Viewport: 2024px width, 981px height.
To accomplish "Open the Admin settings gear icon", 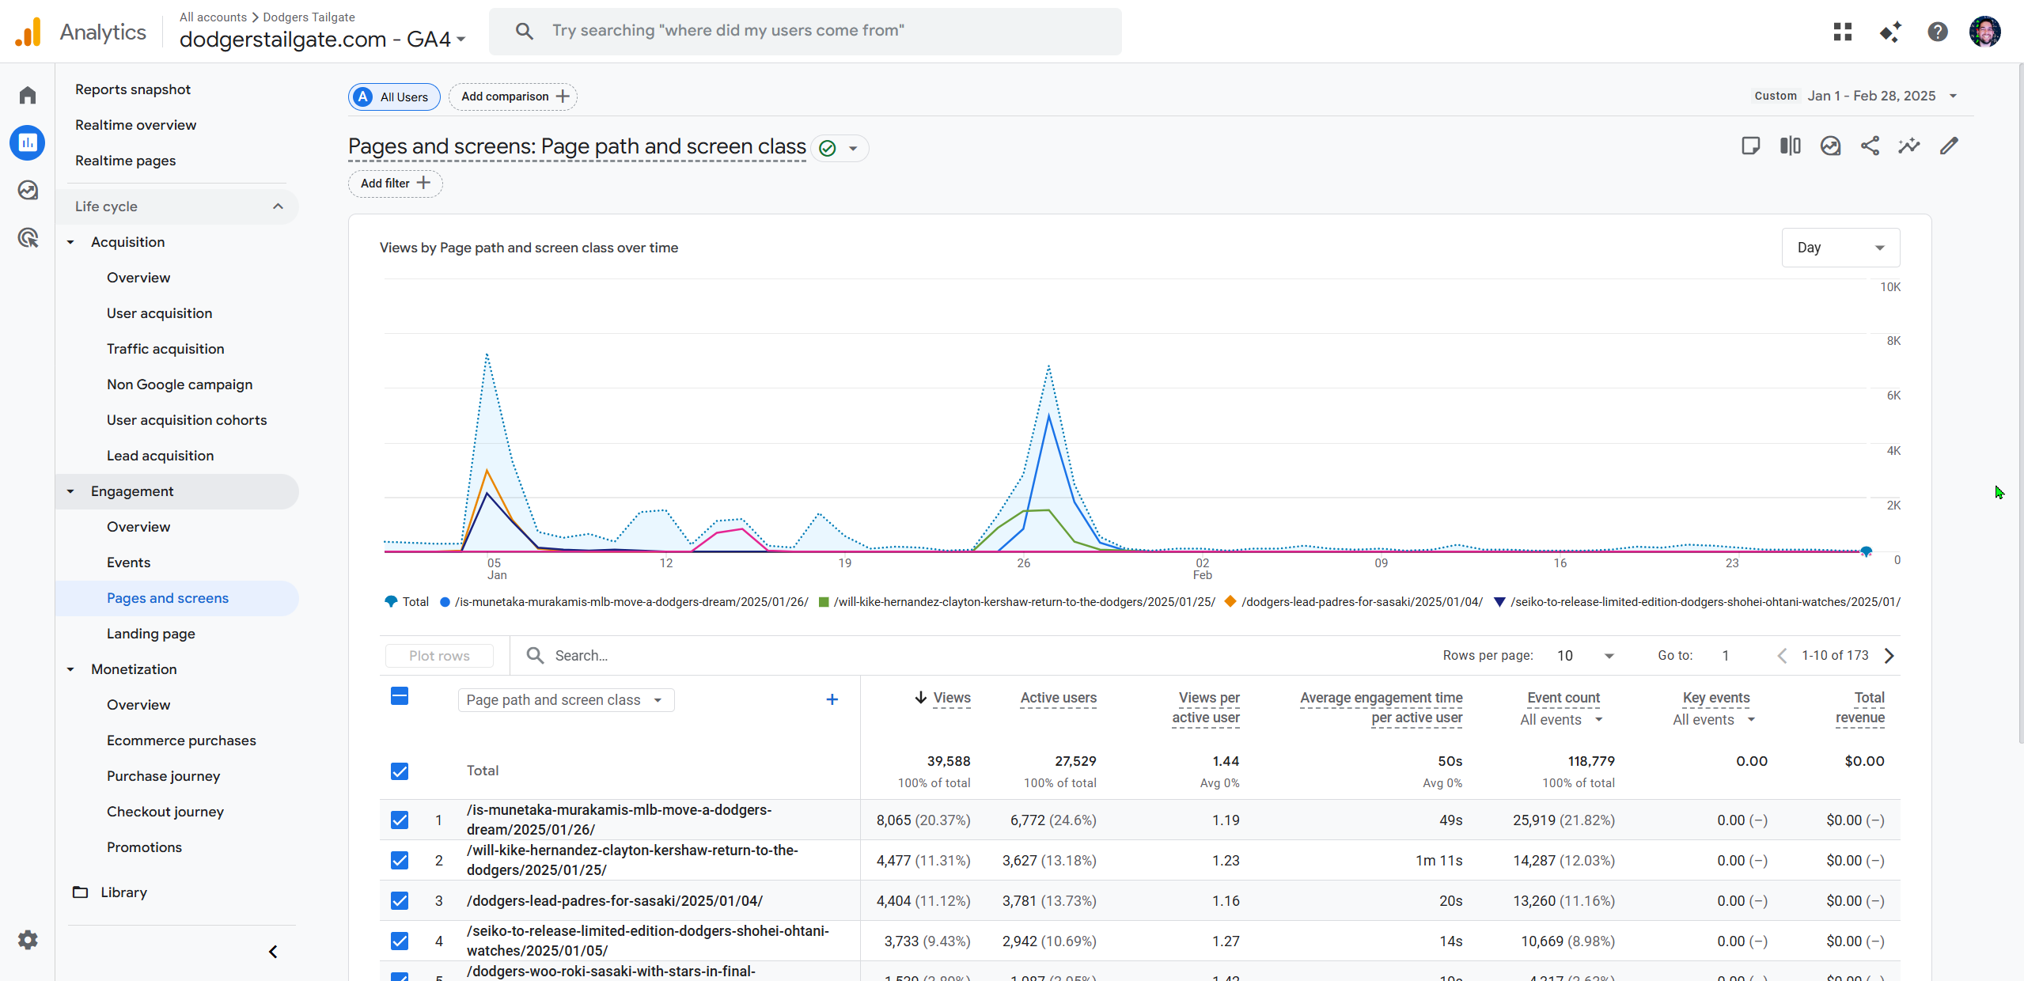I will coord(28,940).
